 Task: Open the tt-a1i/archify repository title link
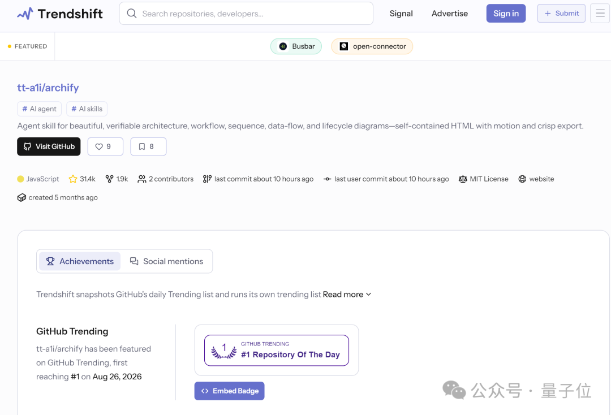point(48,88)
